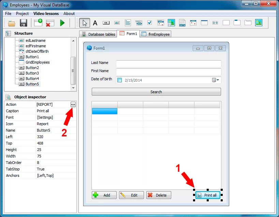
Task: Save the project with the floppy disk icon
Action: tap(23, 22)
